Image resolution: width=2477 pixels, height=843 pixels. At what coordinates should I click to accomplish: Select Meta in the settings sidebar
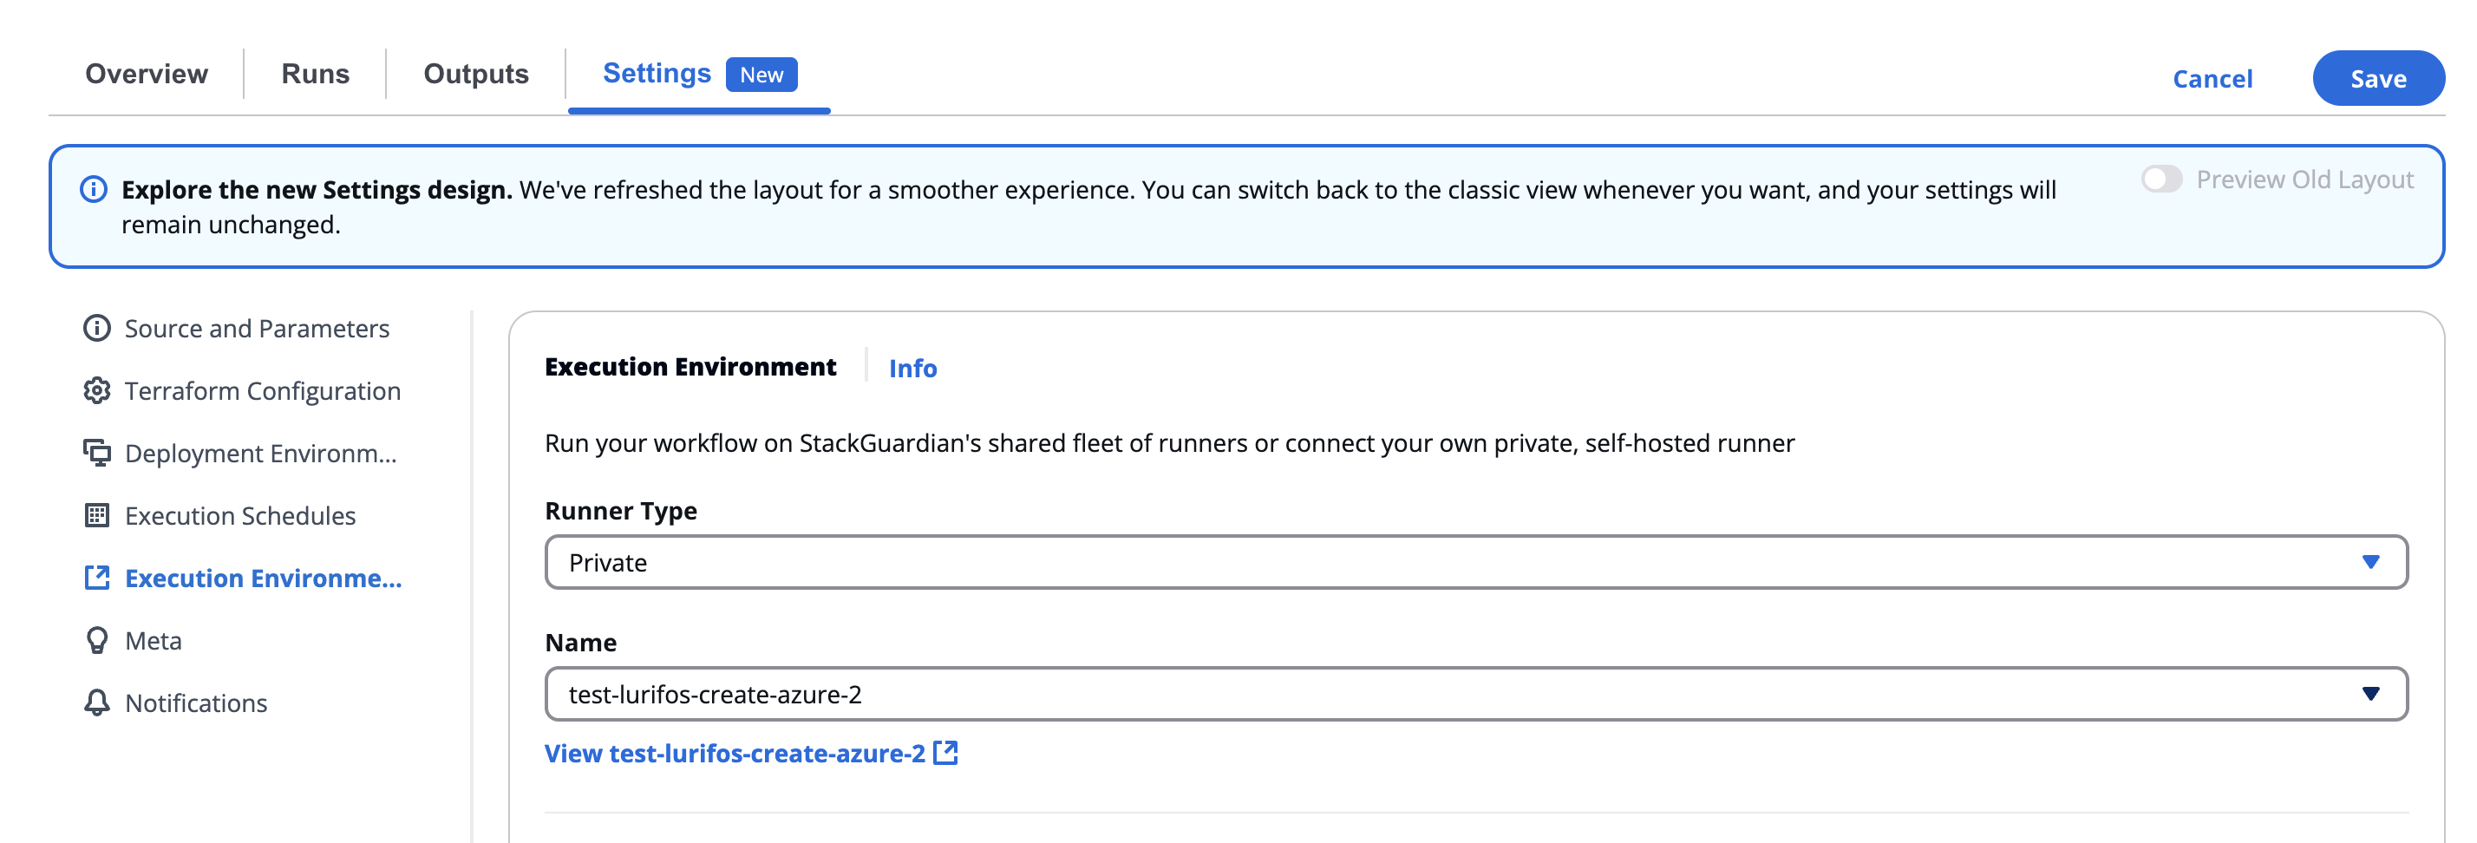[x=153, y=640]
